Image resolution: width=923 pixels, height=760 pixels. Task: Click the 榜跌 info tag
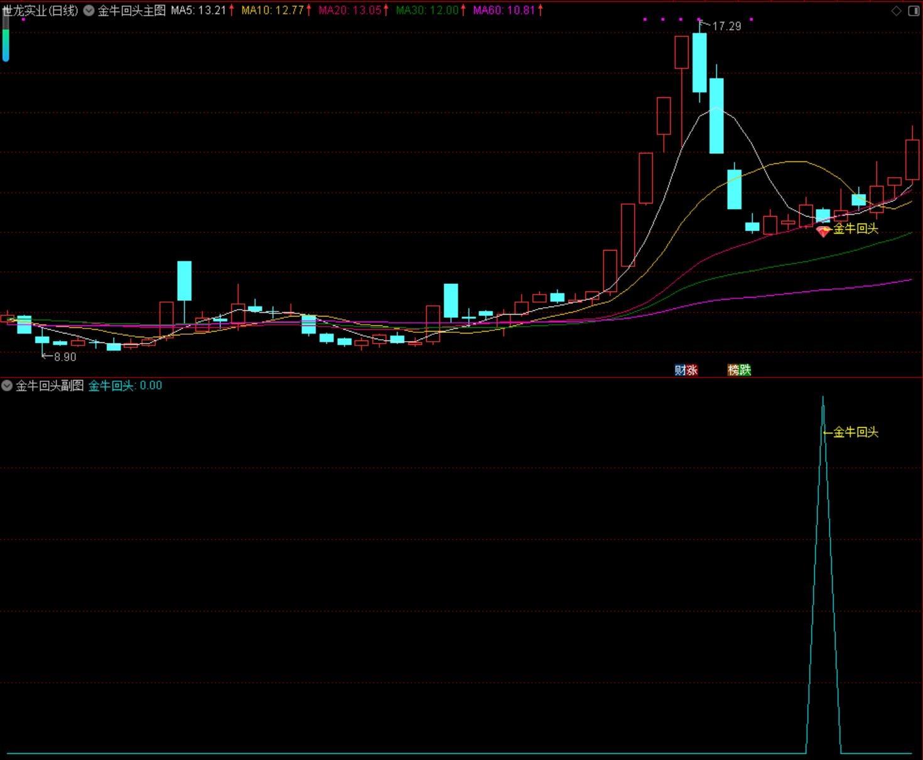[740, 370]
